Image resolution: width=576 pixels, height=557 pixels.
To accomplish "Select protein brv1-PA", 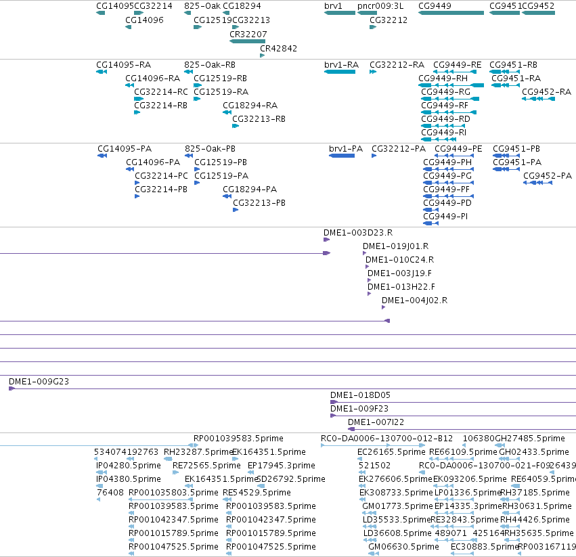I will (346, 149).
